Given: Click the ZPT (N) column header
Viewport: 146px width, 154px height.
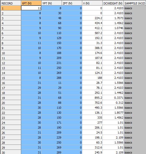Looking at the screenshot, I should 72,3.
